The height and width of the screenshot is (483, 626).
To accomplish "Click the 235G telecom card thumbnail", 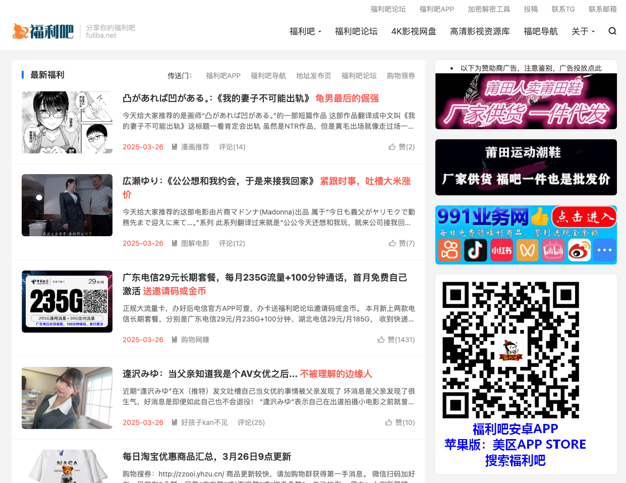I will [x=67, y=301].
